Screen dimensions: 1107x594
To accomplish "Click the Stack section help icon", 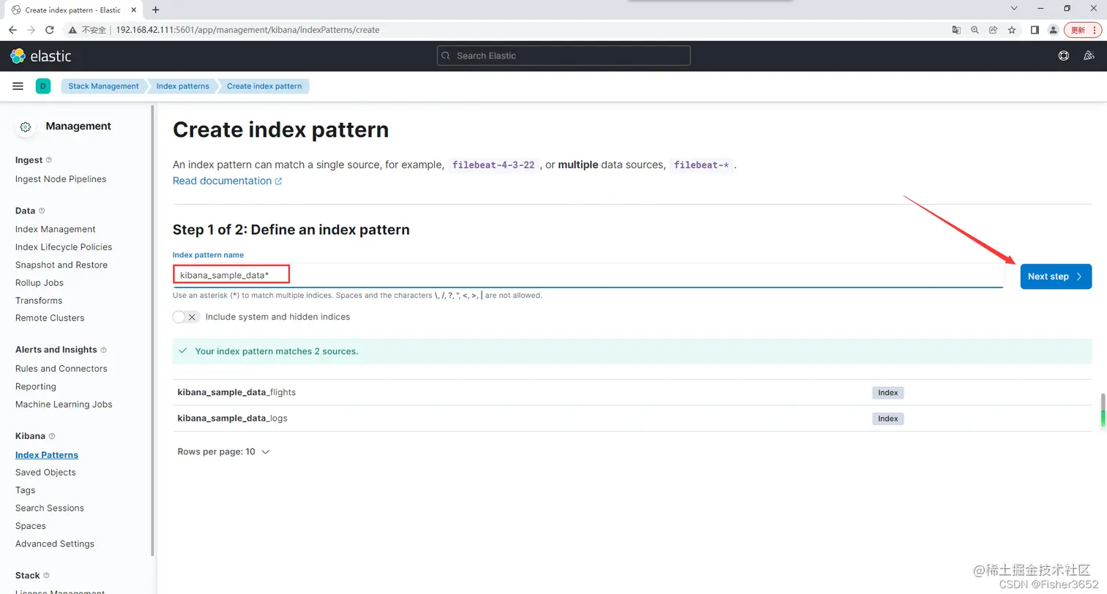I will 47,576.
